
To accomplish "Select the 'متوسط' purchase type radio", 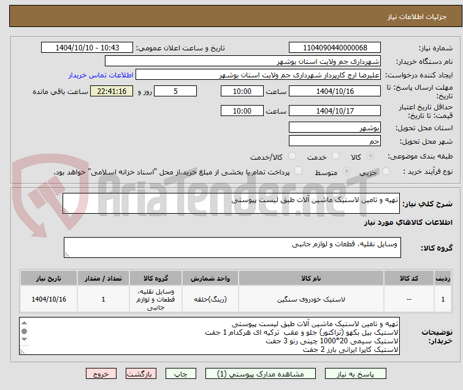I will [x=346, y=171].
